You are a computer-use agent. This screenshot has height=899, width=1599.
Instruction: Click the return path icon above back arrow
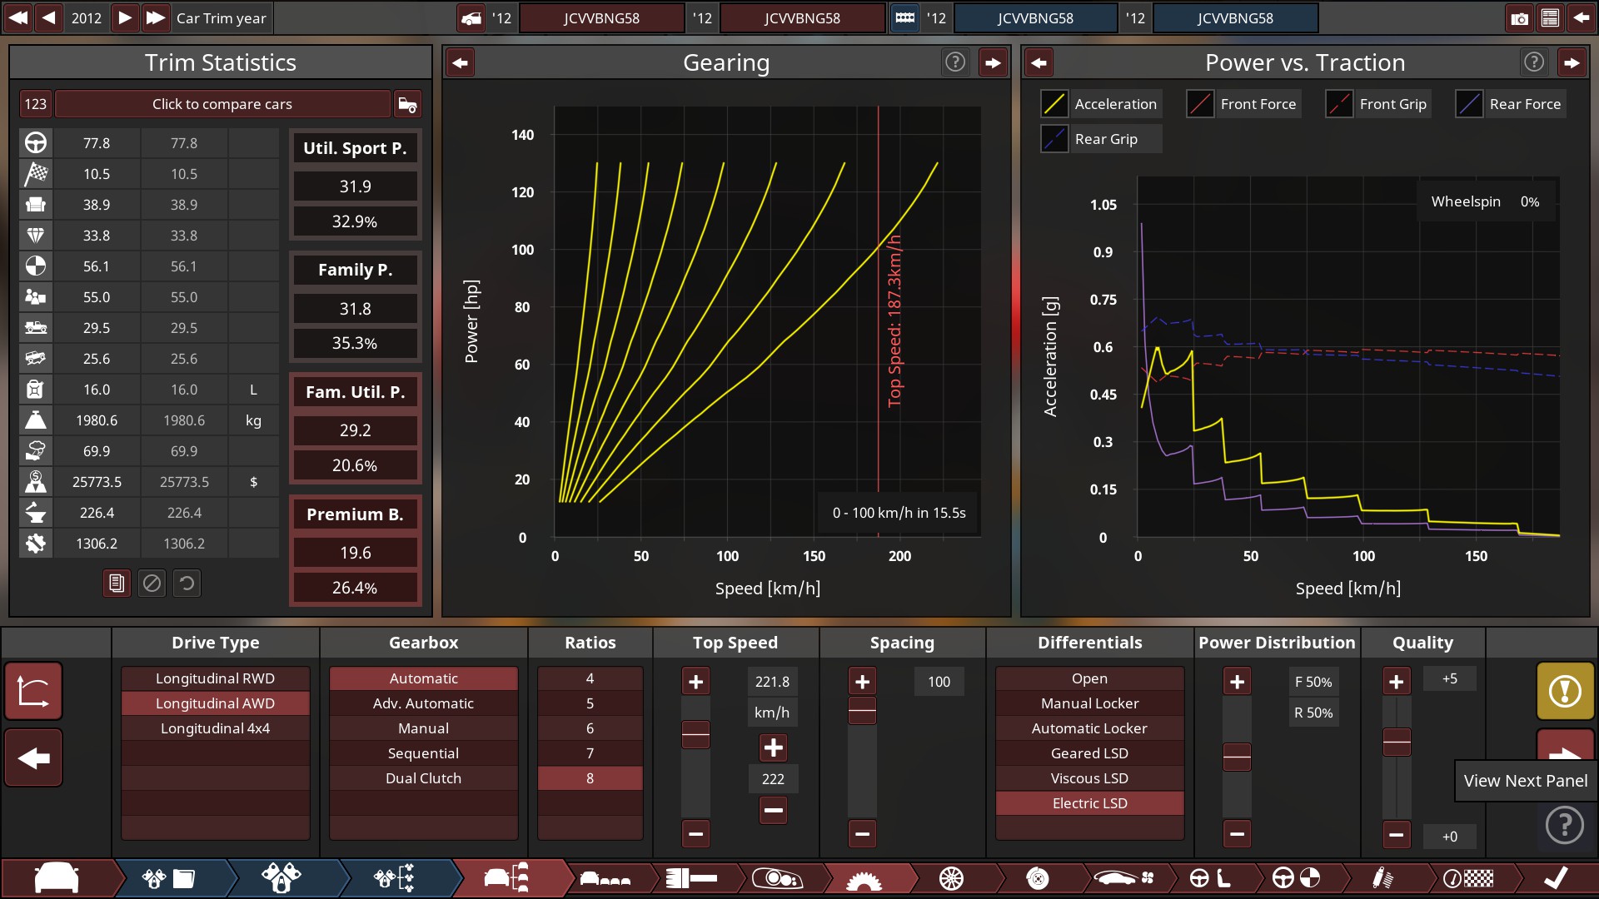(33, 691)
